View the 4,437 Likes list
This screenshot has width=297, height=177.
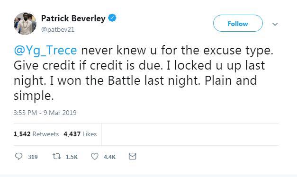click(x=80, y=134)
